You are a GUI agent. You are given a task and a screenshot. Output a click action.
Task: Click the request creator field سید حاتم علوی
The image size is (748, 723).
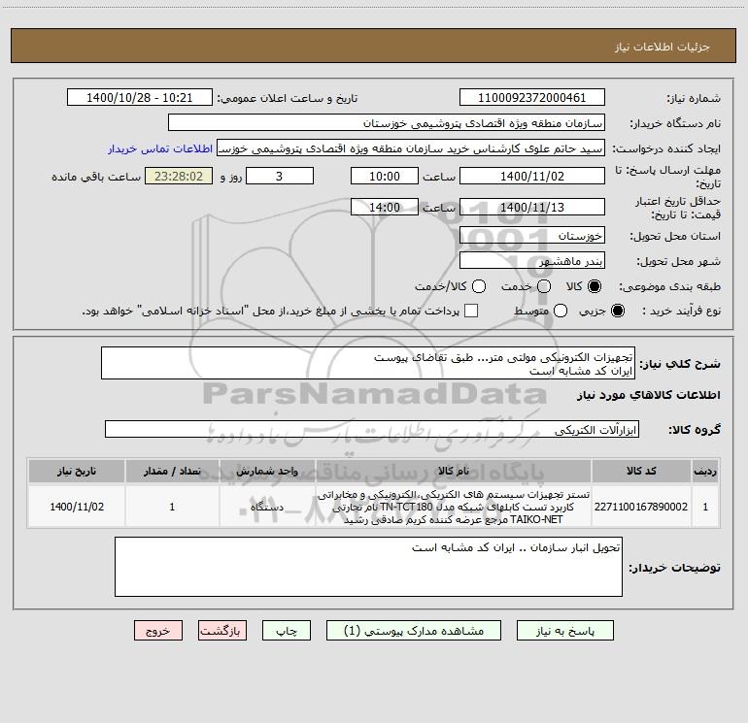411,148
